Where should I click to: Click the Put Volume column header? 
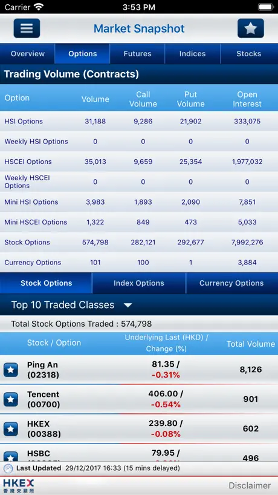(x=191, y=99)
